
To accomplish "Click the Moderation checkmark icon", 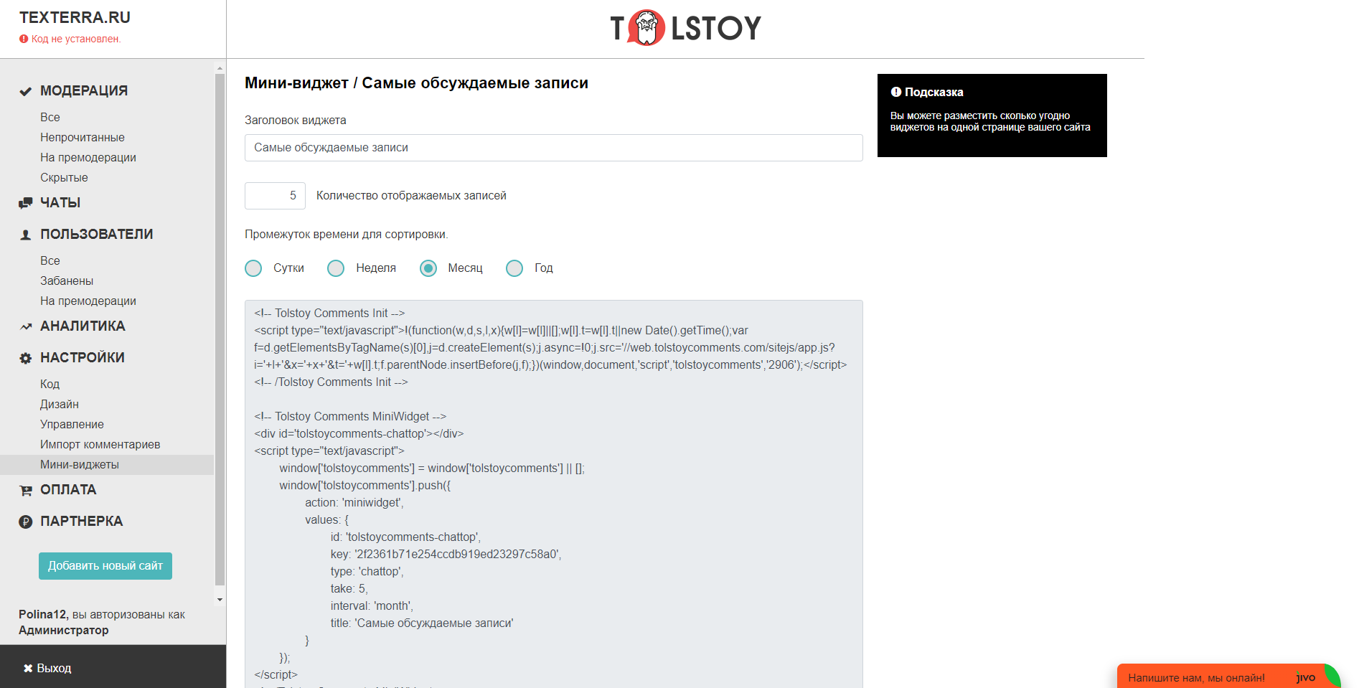I will coord(25,91).
